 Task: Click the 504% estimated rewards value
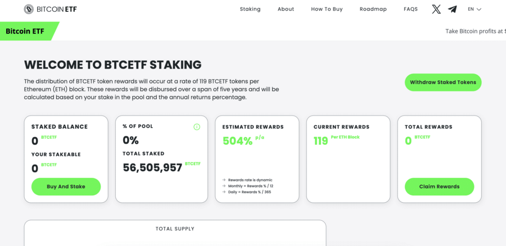click(237, 141)
